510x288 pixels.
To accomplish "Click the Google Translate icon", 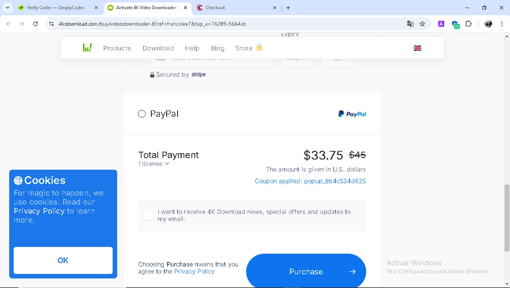I will [410, 24].
